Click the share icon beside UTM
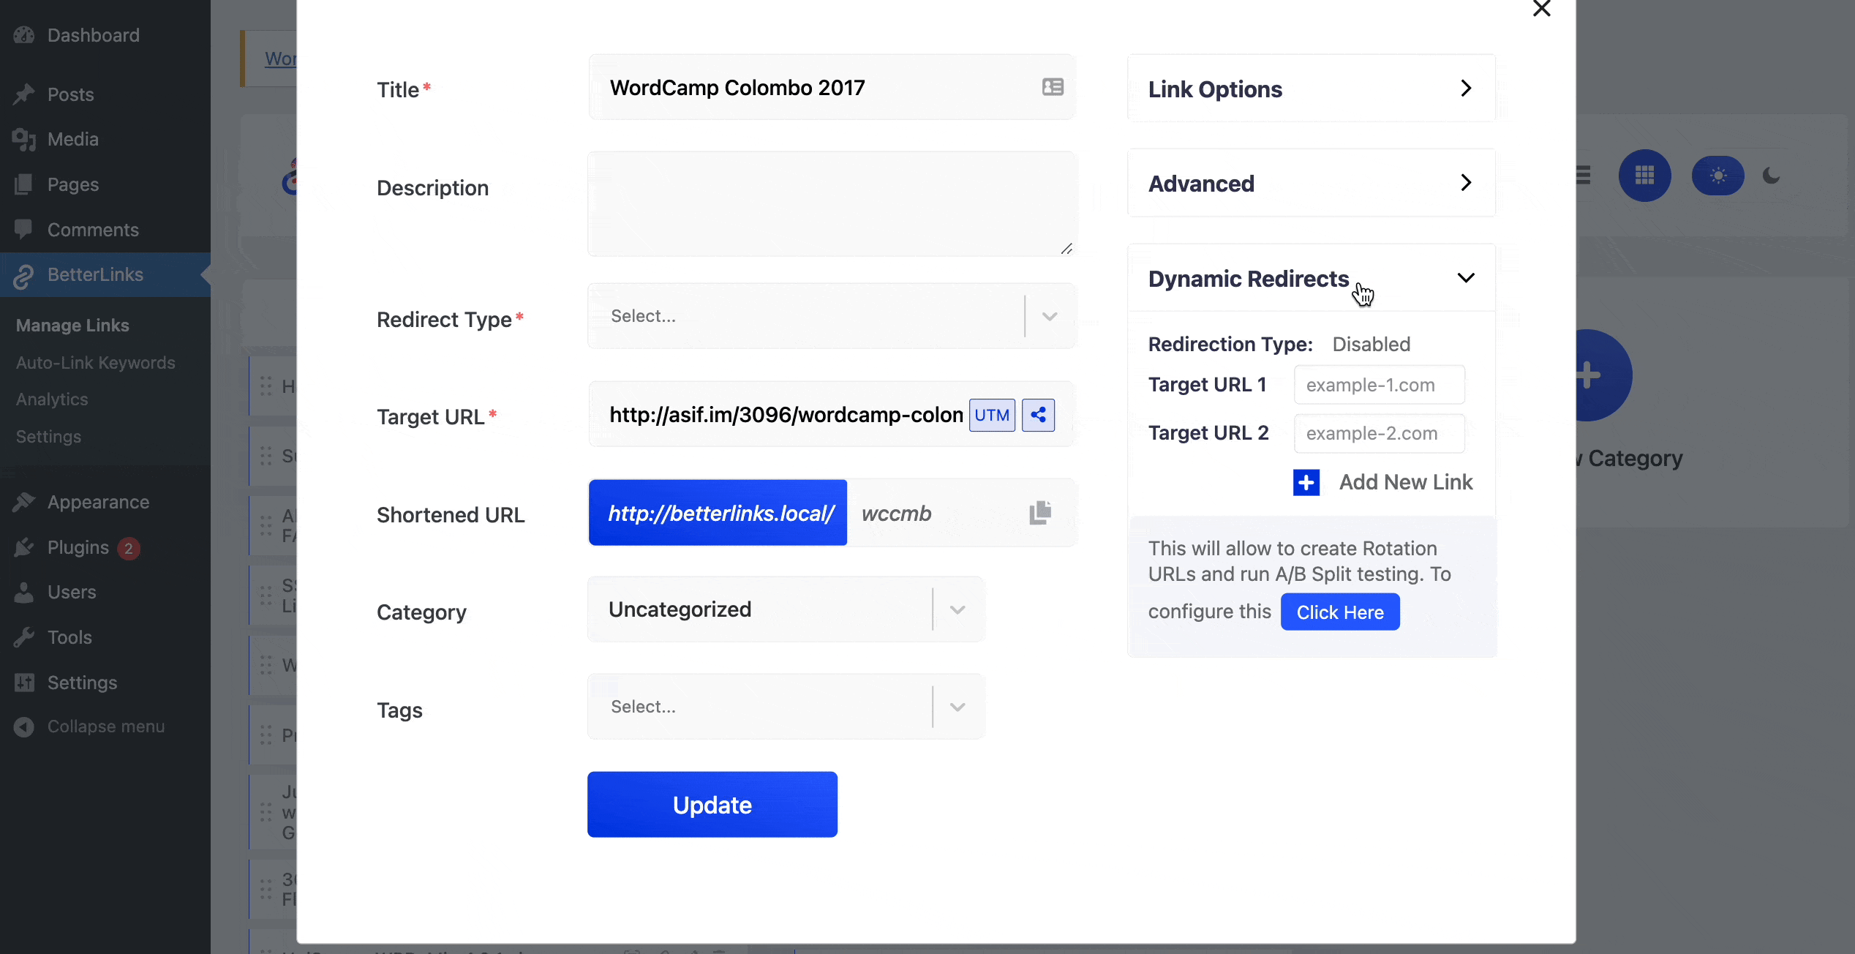The height and width of the screenshot is (954, 1855). tap(1038, 415)
